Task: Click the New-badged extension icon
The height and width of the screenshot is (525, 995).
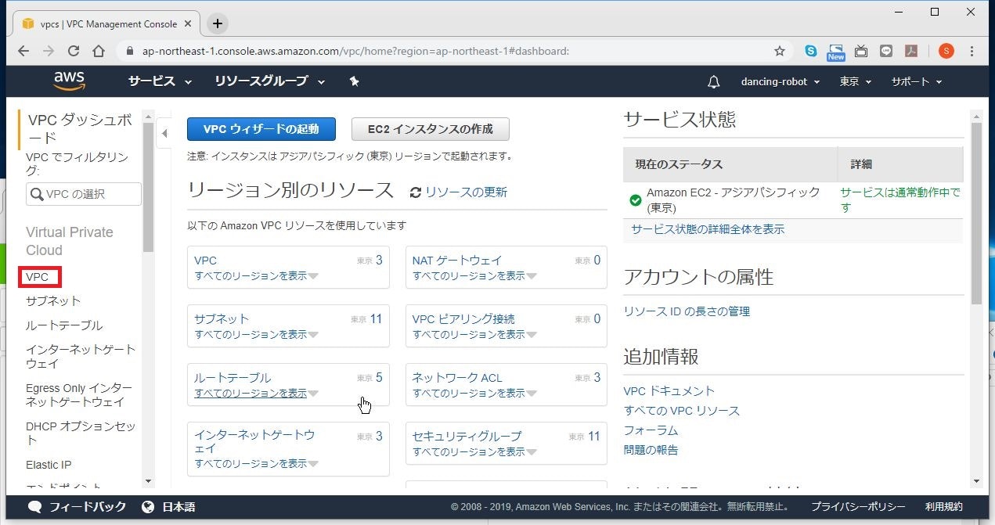Action: 836,52
